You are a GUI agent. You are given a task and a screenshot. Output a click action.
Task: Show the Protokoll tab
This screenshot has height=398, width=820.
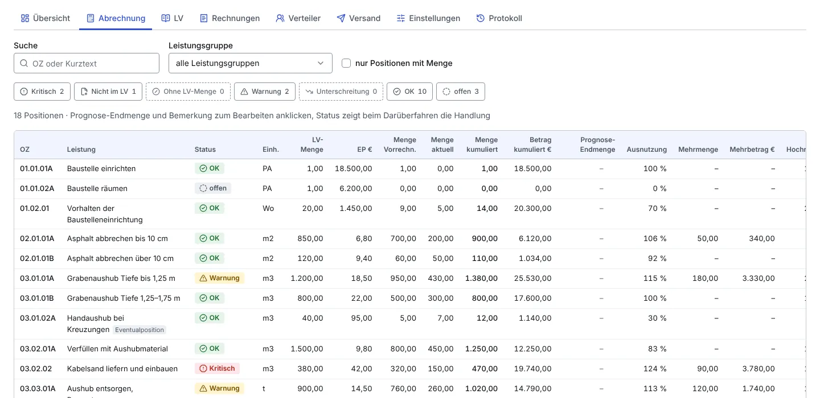[499, 18]
